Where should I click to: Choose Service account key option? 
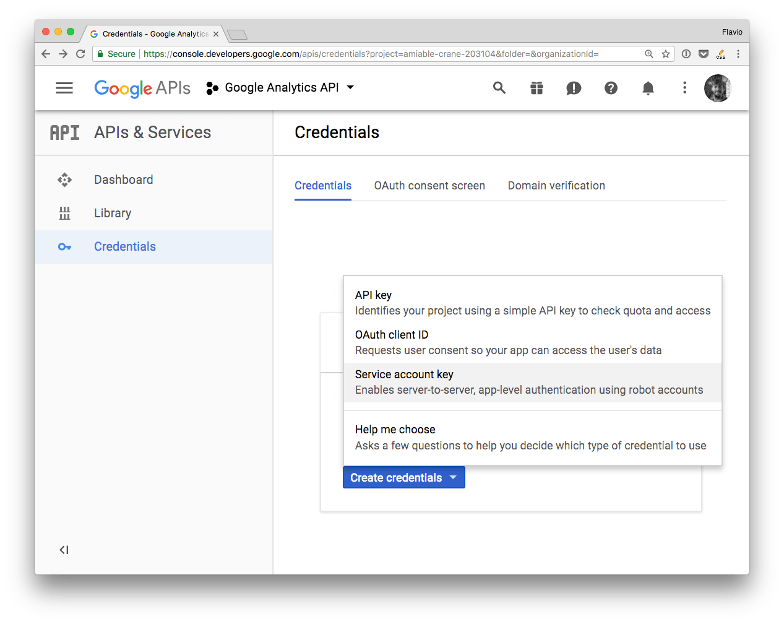click(533, 382)
